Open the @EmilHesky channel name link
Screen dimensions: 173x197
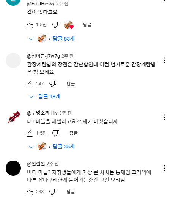[41, 4]
